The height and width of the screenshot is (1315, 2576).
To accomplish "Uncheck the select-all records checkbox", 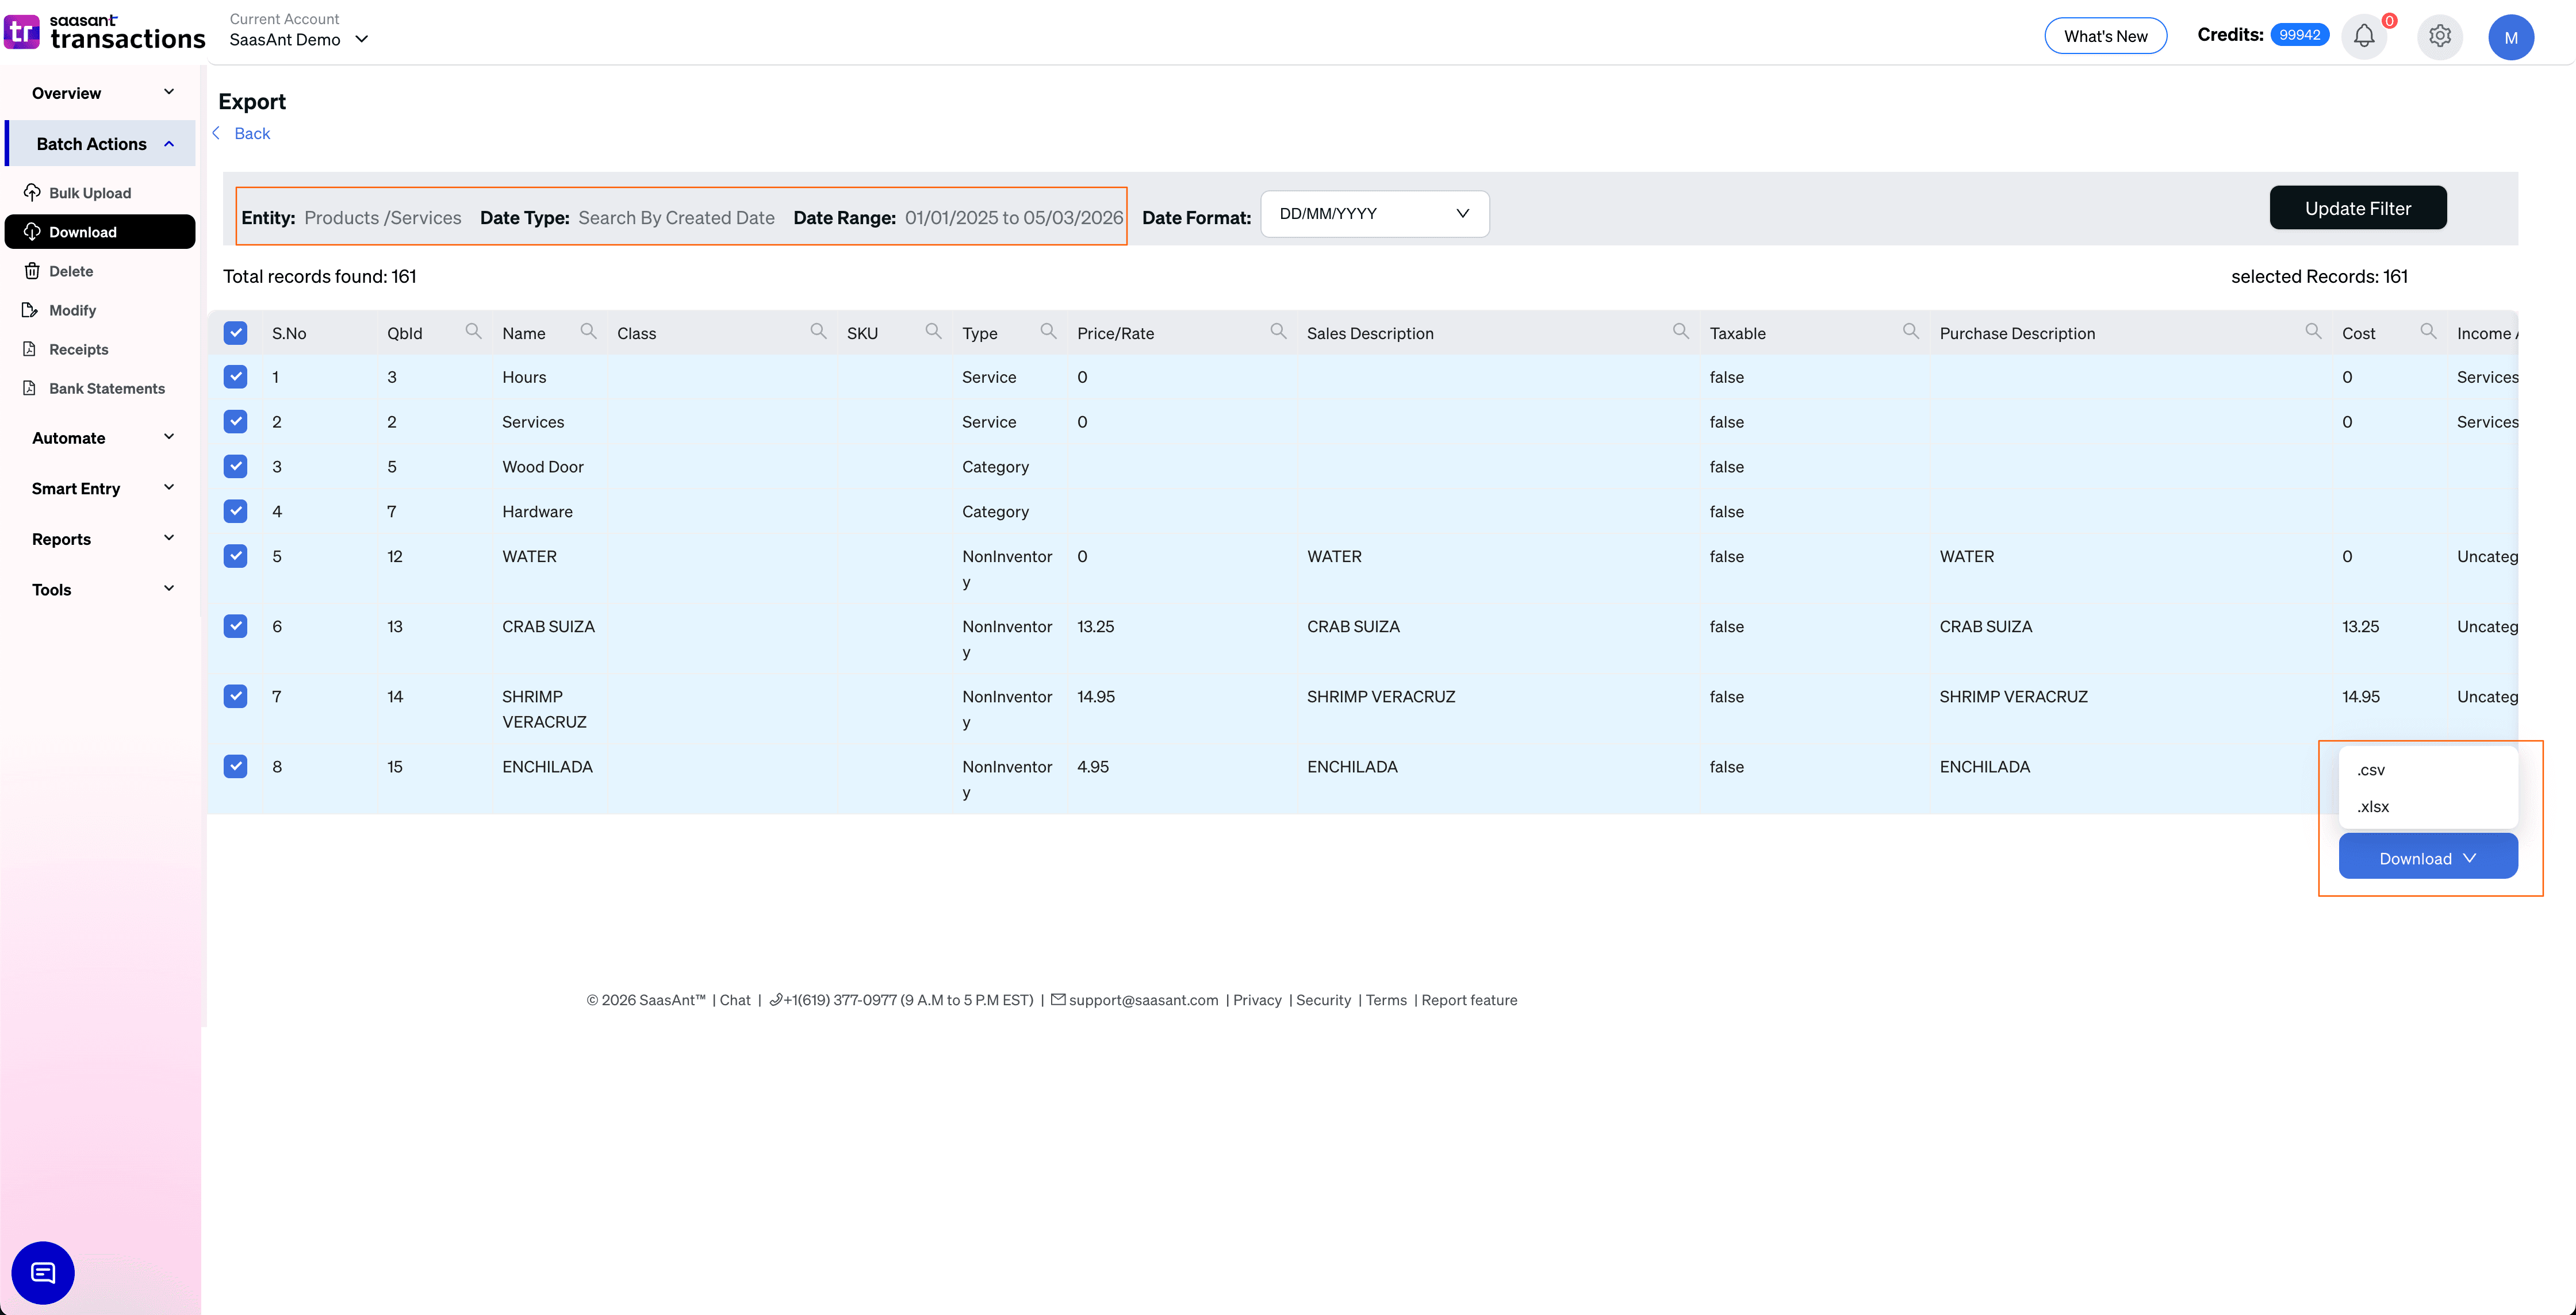I will point(235,333).
